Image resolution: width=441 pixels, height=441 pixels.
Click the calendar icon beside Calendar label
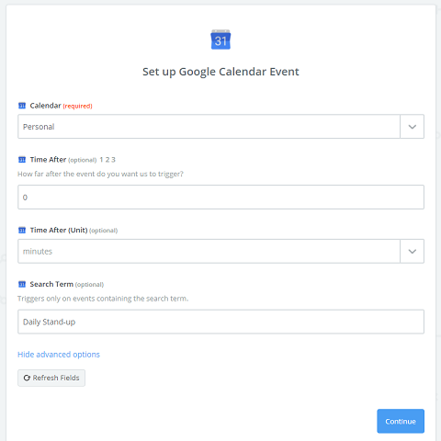(22, 106)
